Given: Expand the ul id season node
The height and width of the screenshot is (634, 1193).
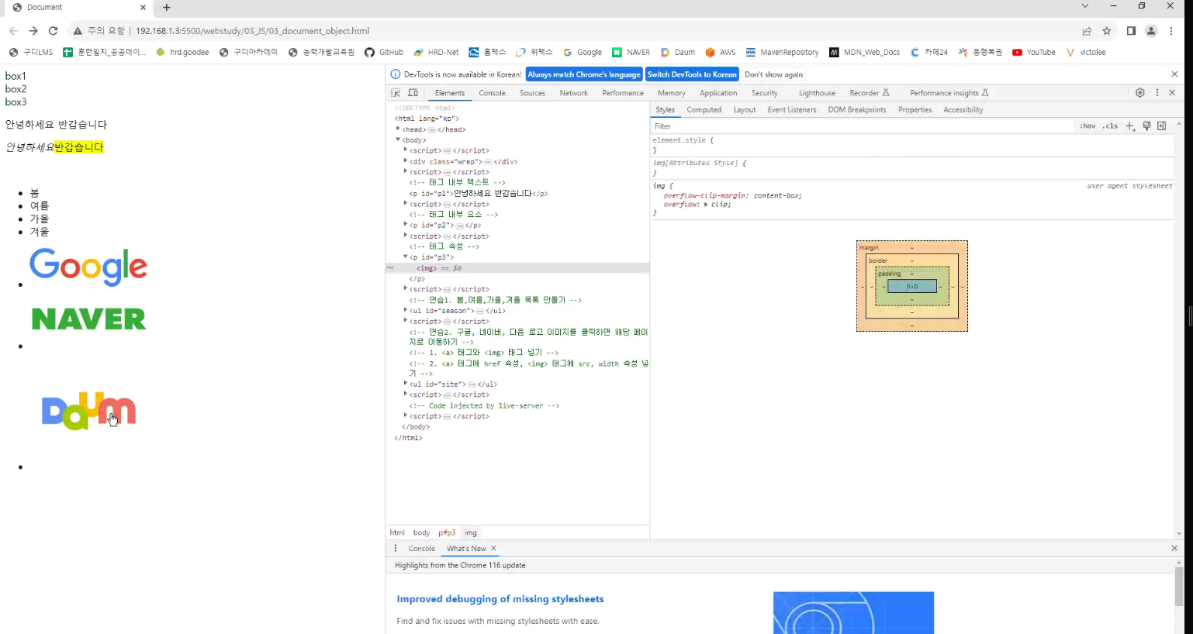Looking at the screenshot, I should coord(405,310).
